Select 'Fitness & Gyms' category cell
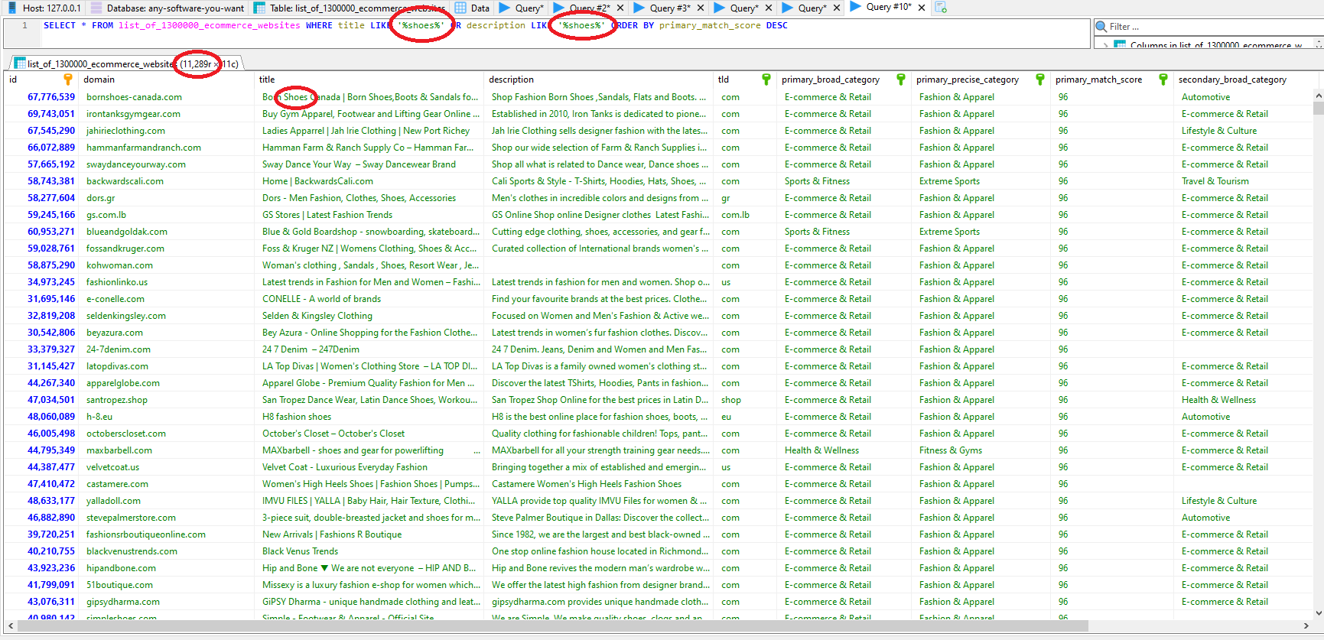The image size is (1324, 640). point(981,450)
